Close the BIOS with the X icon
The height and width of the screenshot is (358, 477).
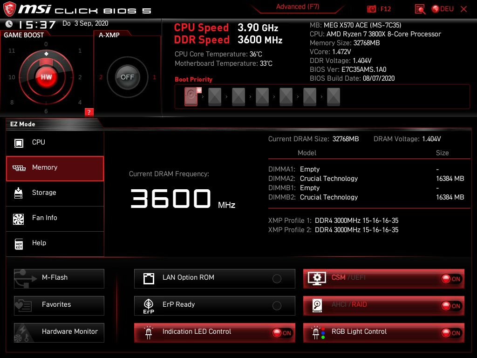[x=463, y=9]
